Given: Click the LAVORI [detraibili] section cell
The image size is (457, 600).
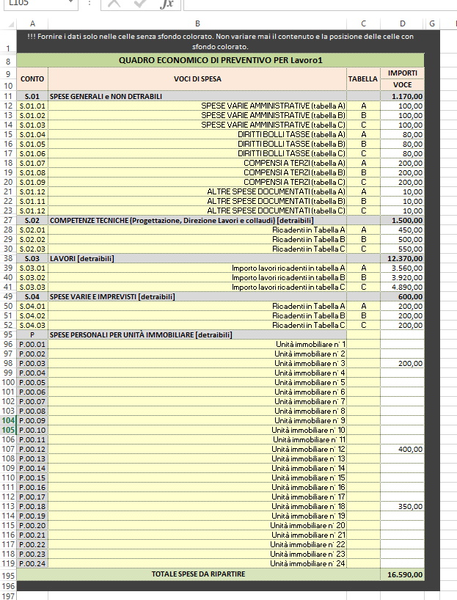Looking at the screenshot, I should [197, 259].
